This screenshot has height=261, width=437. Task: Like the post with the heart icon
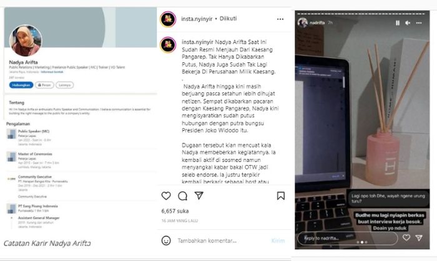pos(166,196)
